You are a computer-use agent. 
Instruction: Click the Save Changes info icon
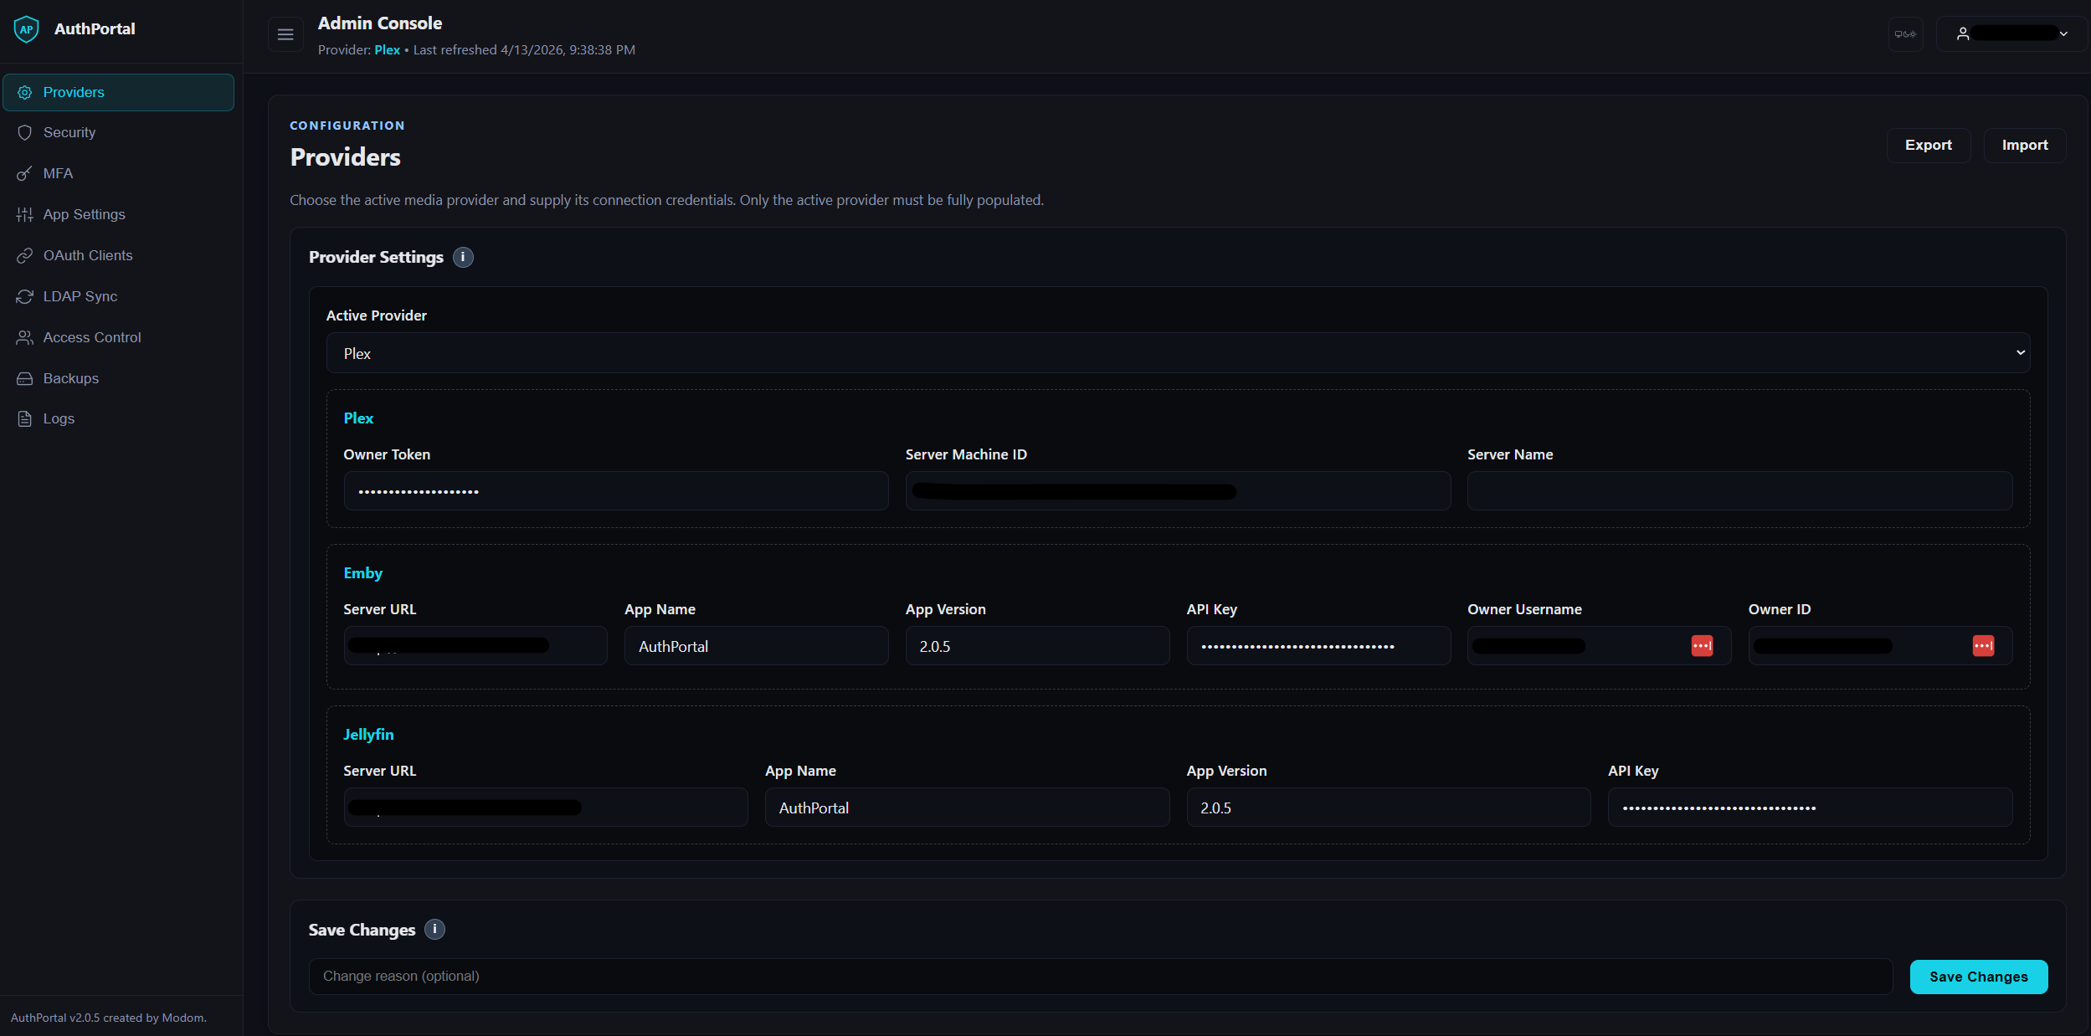(434, 930)
